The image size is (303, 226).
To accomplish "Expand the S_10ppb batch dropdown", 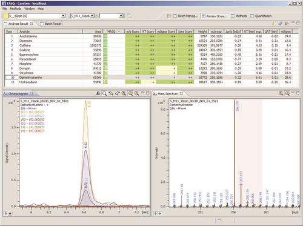I will 63,16.
